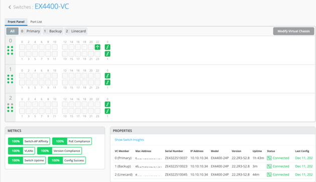Open Show Switch Insights link
Viewport: 316px width, 182px height.
click(x=129, y=140)
